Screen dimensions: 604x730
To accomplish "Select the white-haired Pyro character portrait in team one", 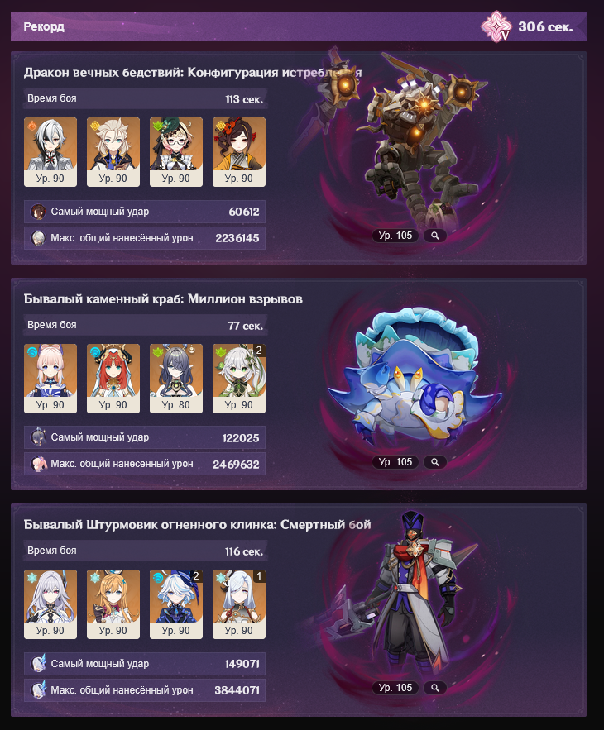I will tap(50, 152).
